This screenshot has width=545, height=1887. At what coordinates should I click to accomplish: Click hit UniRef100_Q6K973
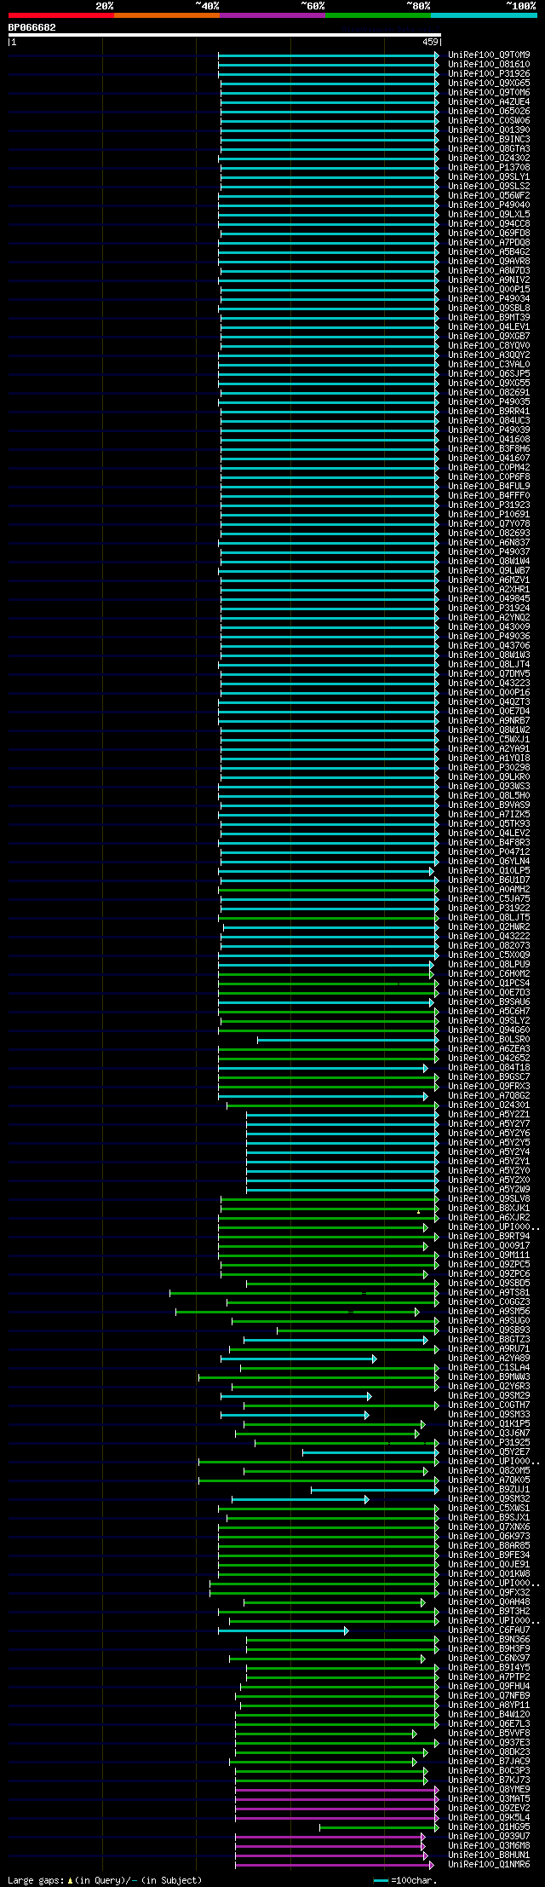click(x=489, y=1537)
